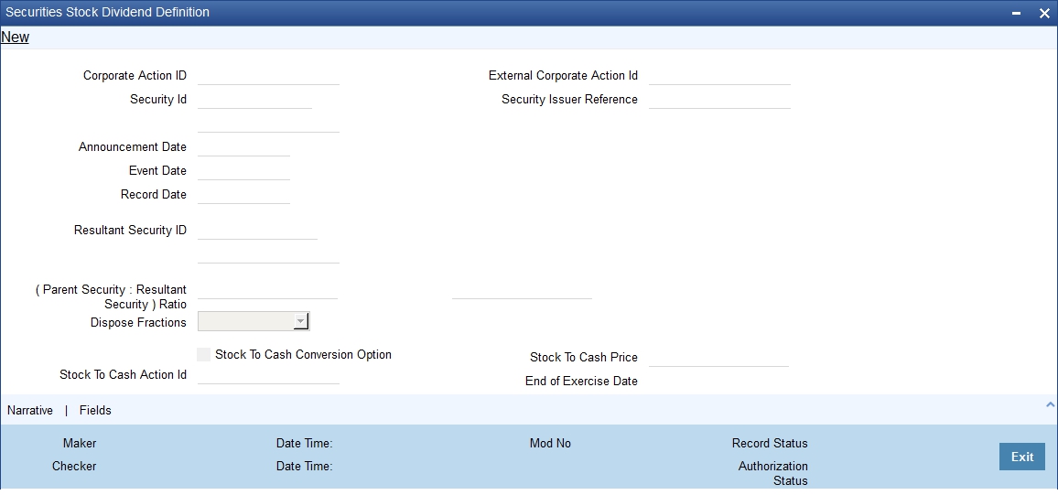Click the Resultant Security ID field
Viewport: 1058px width, 495px height.
coord(257,230)
